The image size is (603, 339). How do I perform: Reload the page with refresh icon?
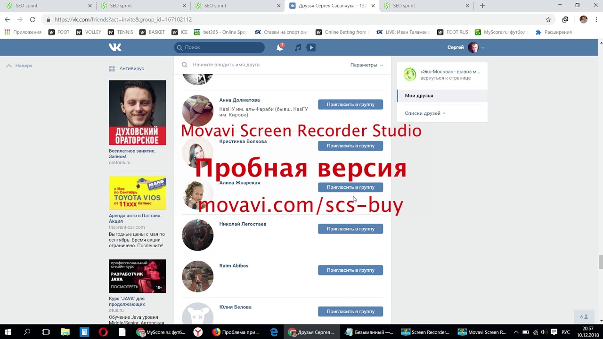tap(33, 19)
